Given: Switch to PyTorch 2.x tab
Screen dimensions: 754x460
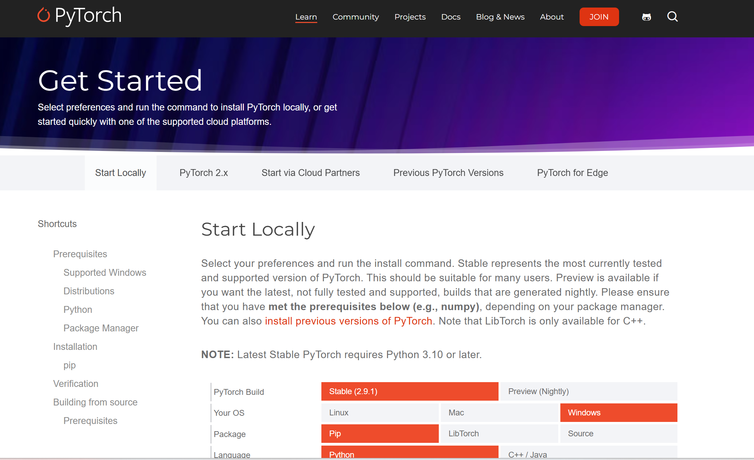Looking at the screenshot, I should click(204, 173).
